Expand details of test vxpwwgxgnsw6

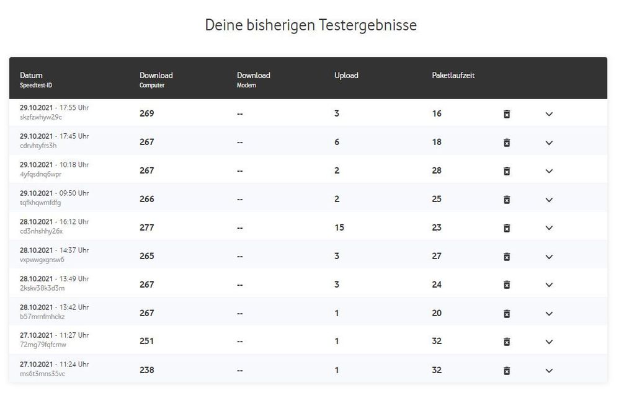tap(549, 257)
